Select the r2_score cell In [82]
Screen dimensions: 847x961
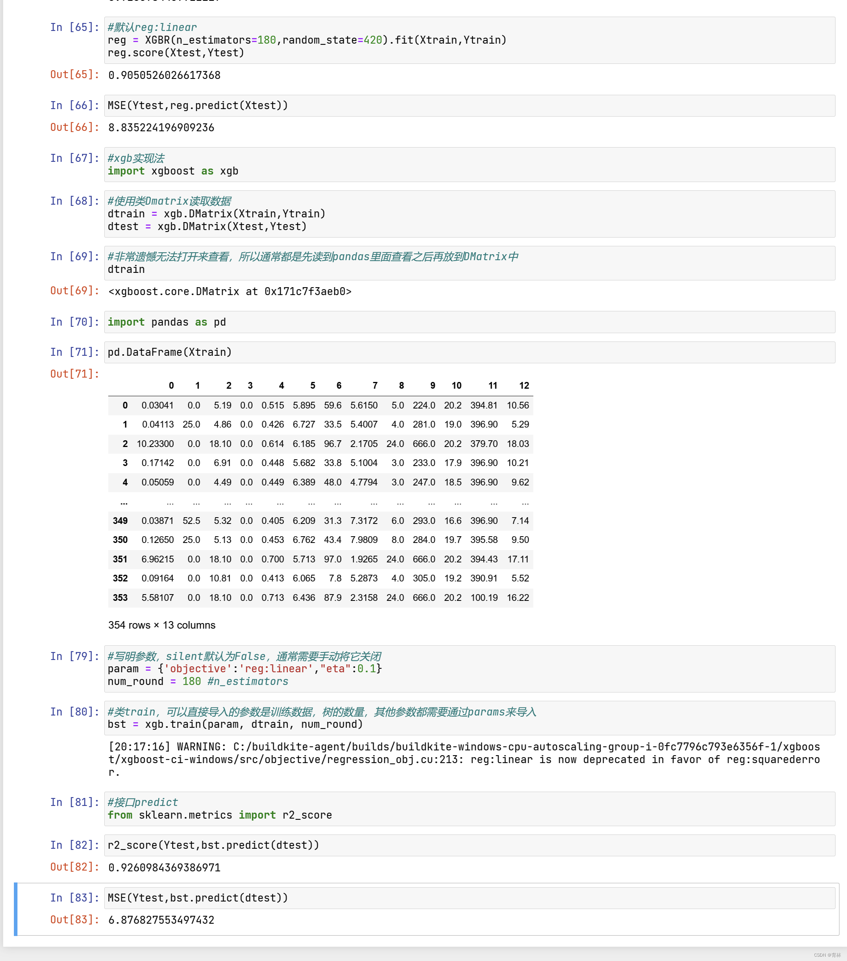pyautogui.click(x=469, y=846)
